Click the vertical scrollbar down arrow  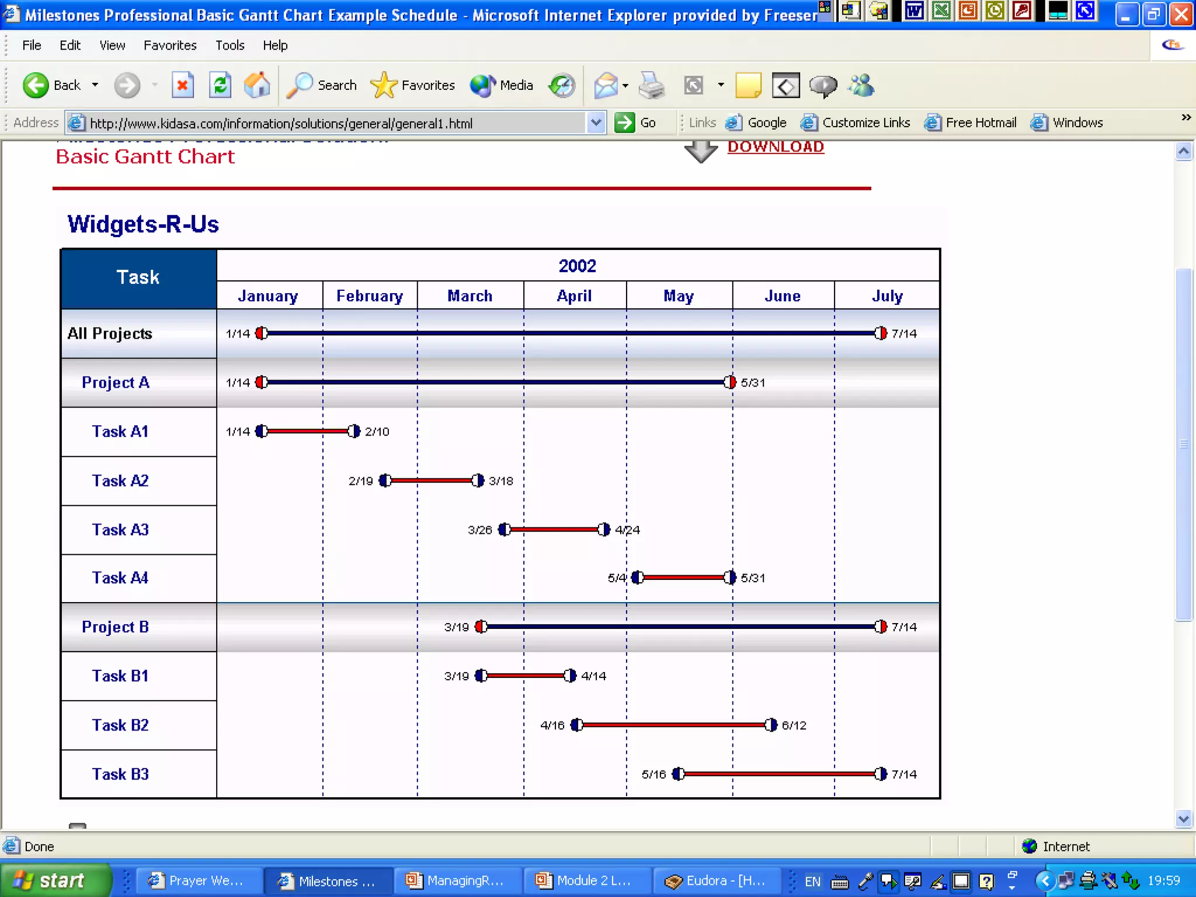(1183, 819)
